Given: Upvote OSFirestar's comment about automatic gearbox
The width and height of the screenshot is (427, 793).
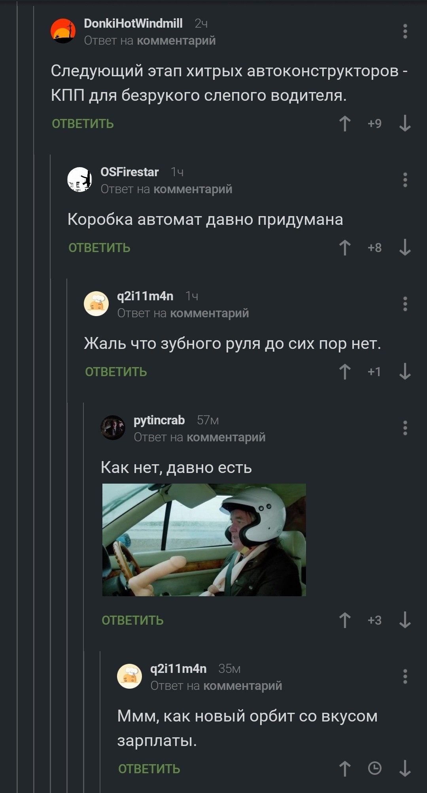Looking at the screenshot, I should [x=345, y=248].
